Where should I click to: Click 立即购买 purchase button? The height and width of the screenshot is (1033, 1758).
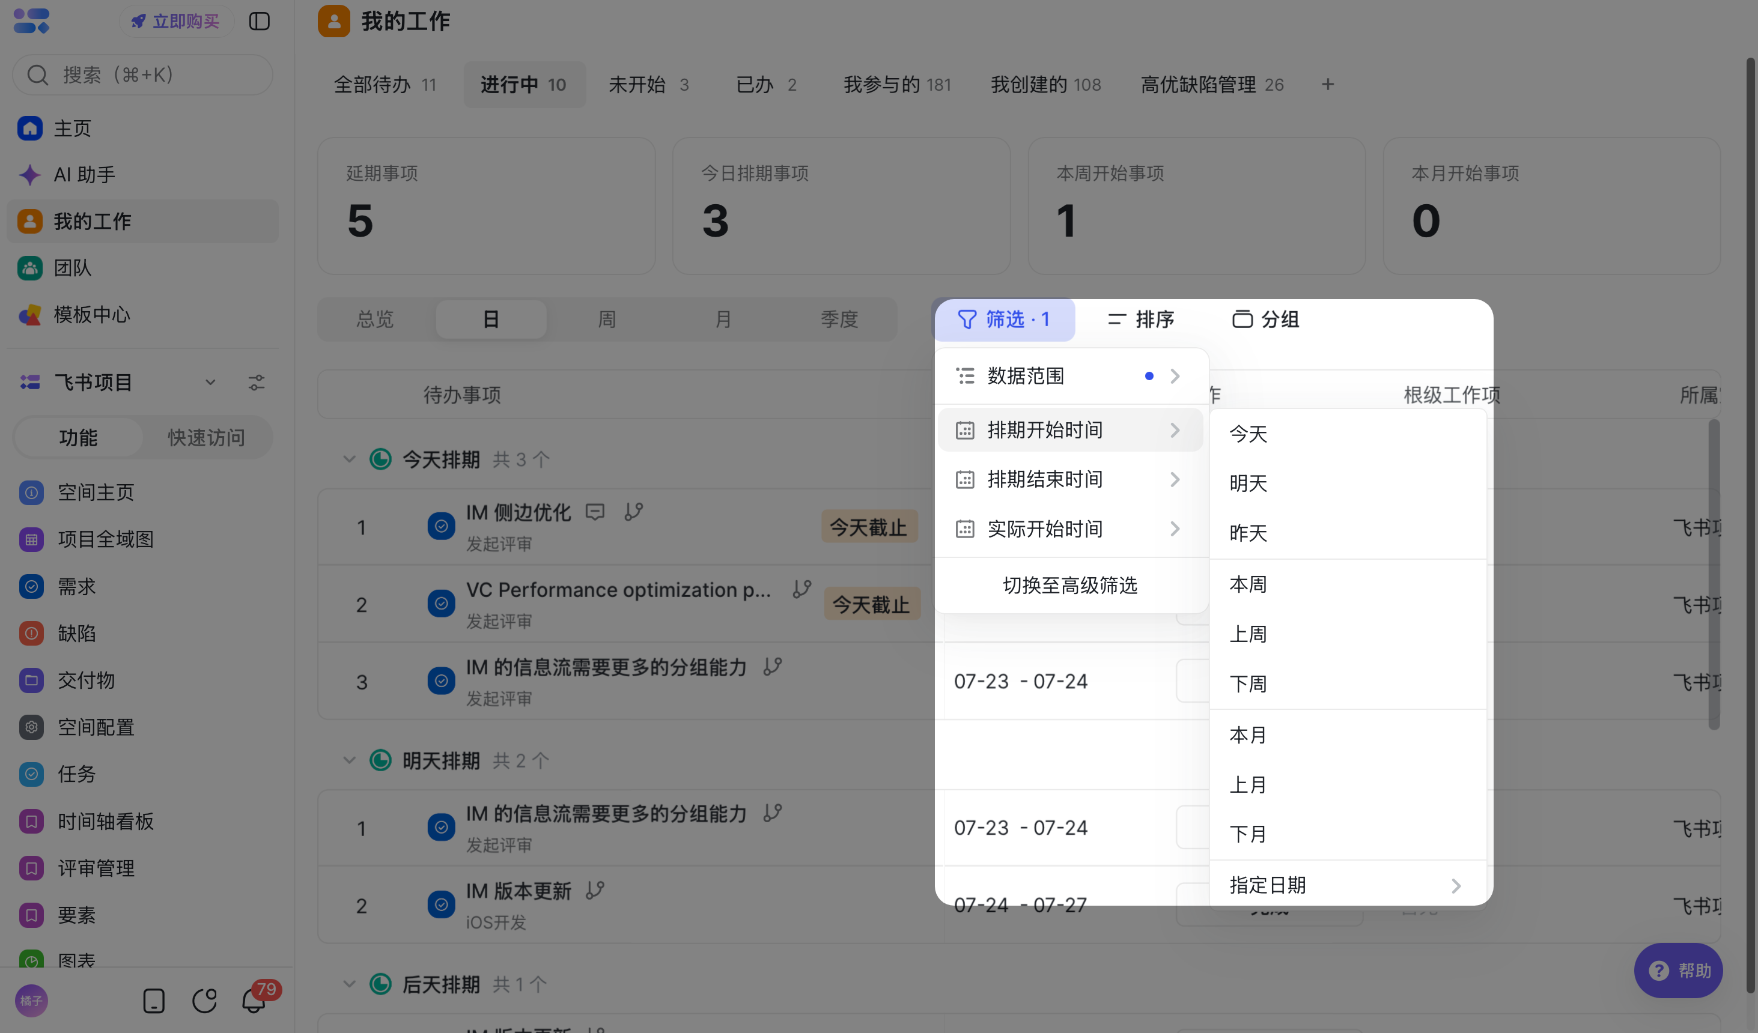[x=176, y=22]
